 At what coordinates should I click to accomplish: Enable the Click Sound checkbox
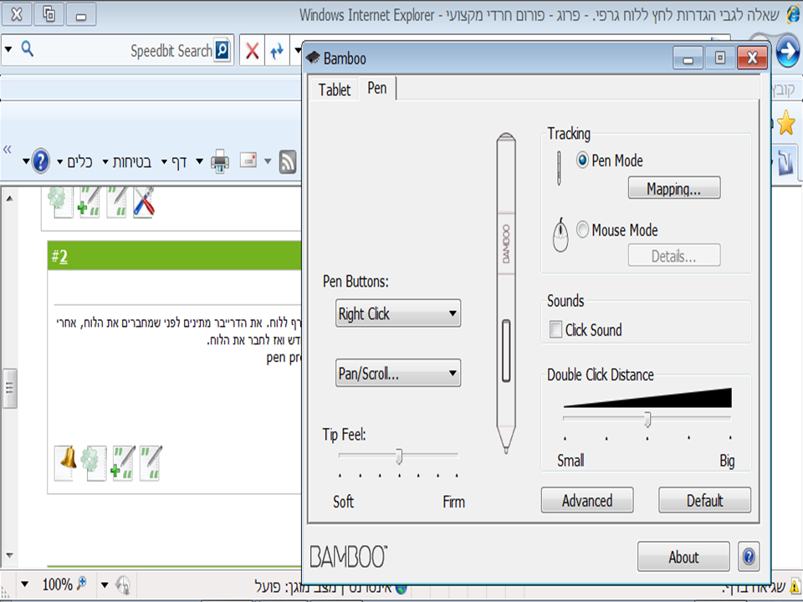point(555,329)
